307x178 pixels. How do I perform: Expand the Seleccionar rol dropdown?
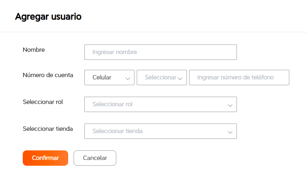tap(160, 104)
